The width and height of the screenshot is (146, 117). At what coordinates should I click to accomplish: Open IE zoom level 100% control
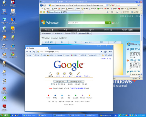(x=136, y=79)
